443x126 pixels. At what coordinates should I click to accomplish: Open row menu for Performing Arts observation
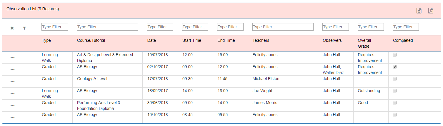[x=12, y=106]
